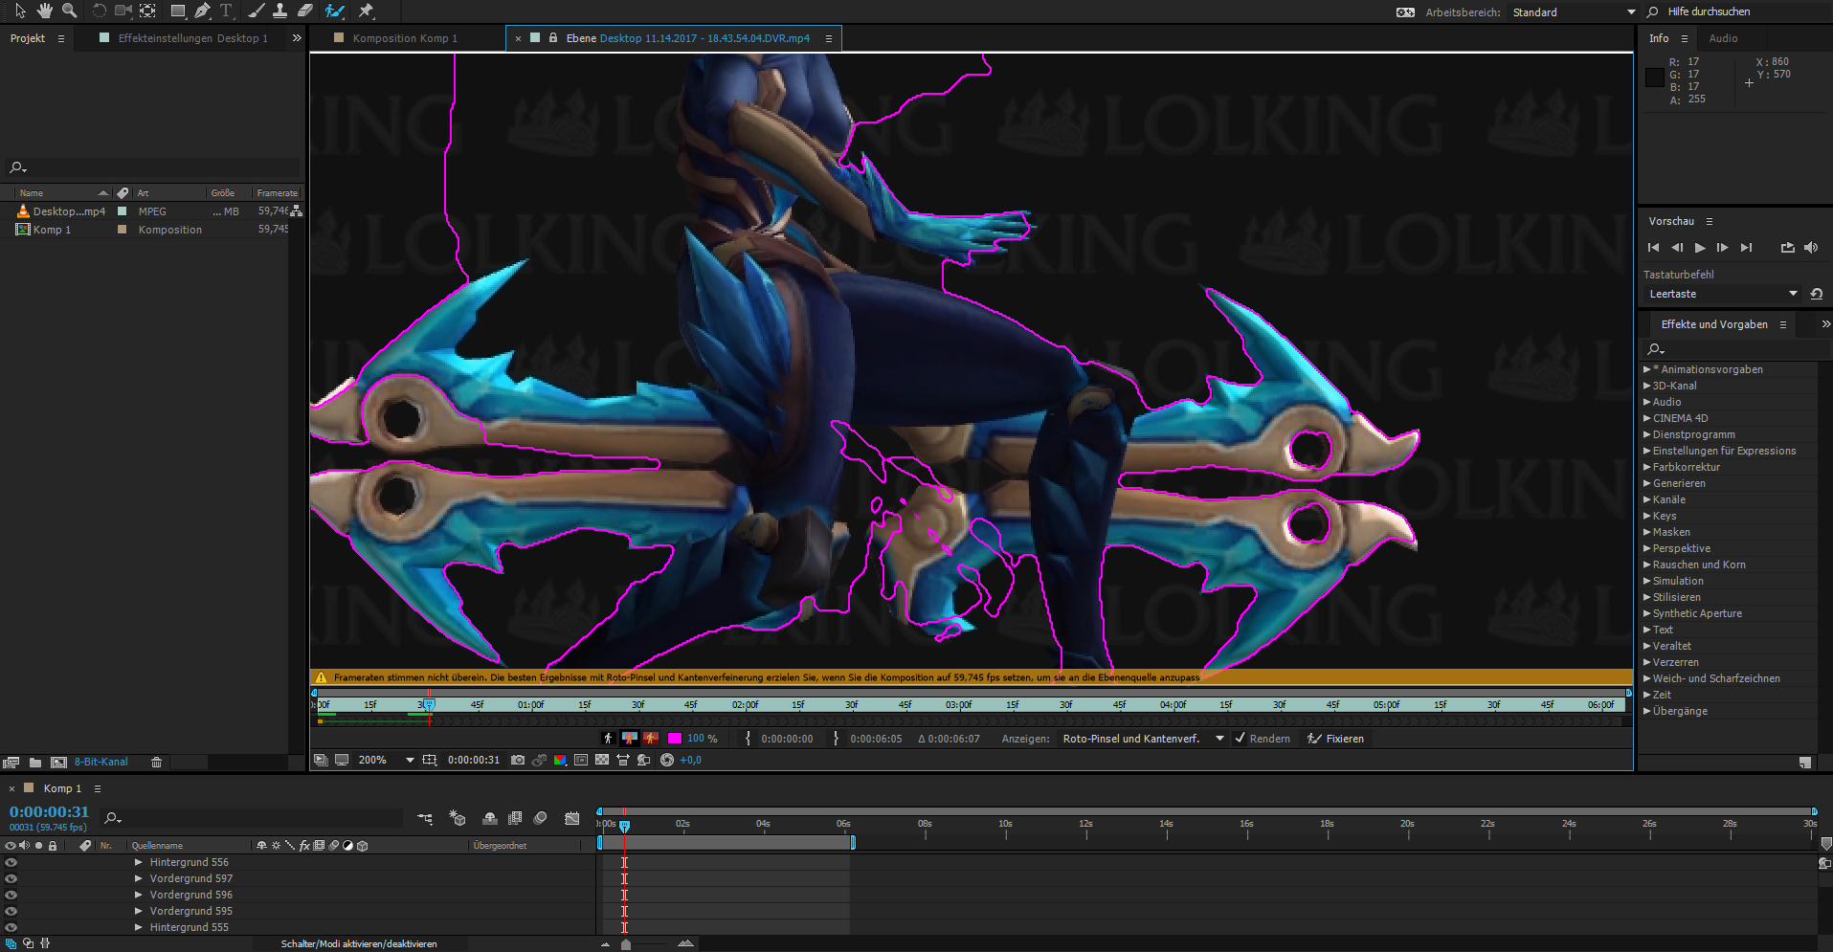The image size is (1833, 952).
Task: Click Schalter/Modi aktivieren/deaktivieren button
Action: tap(359, 943)
